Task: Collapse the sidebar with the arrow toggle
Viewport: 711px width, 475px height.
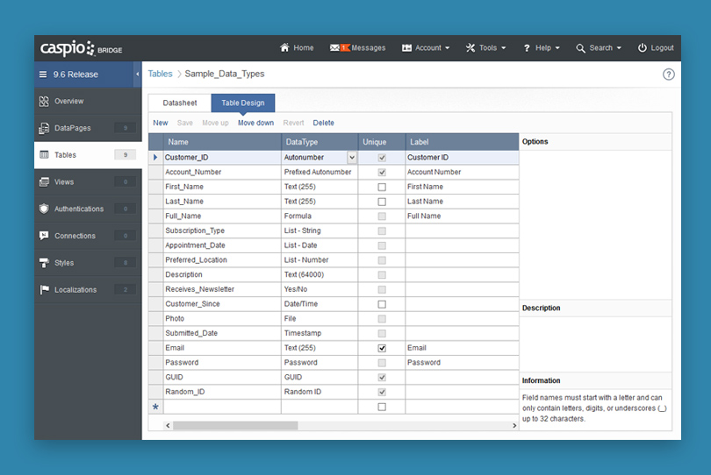Action: [x=138, y=74]
